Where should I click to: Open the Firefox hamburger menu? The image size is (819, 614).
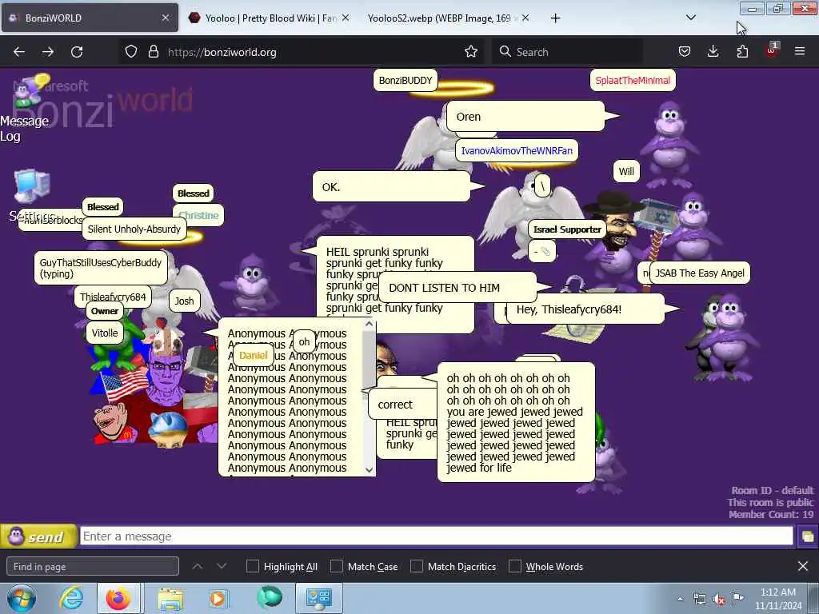tap(800, 51)
